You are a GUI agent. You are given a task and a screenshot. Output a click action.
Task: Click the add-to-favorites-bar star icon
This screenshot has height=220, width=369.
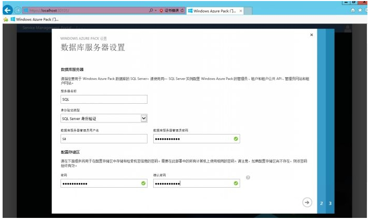[6, 19]
